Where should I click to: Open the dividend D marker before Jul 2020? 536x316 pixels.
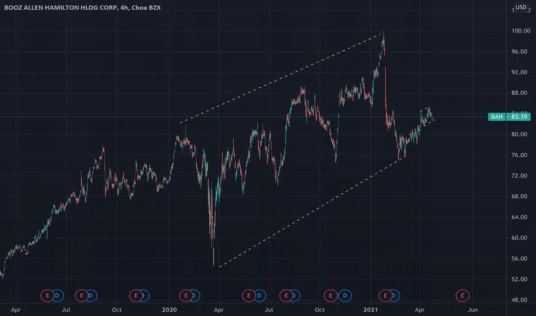click(259, 295)
